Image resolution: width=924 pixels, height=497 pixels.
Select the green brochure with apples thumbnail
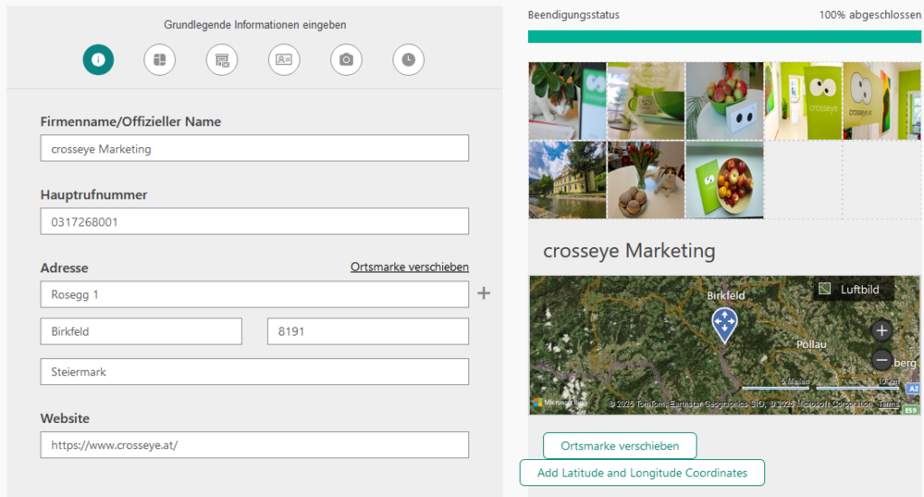[725, 179]
